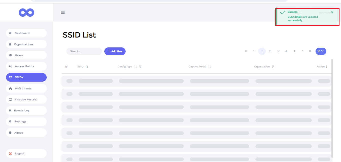The height and width of the screenshot is (162, 341).
Task: Select page 3 in pagination
Action: click(278, 51)
